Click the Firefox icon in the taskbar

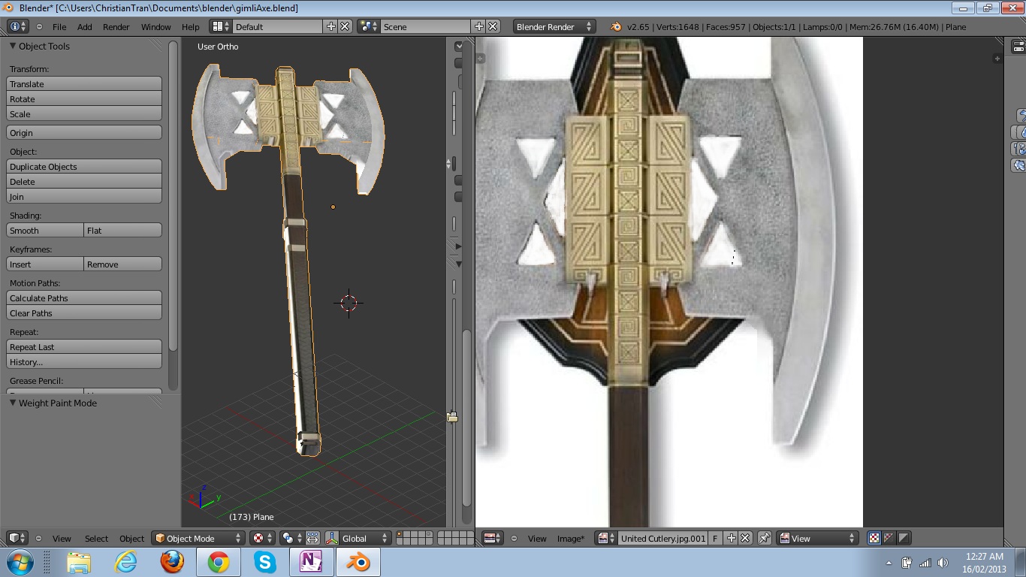coord(172,562)
